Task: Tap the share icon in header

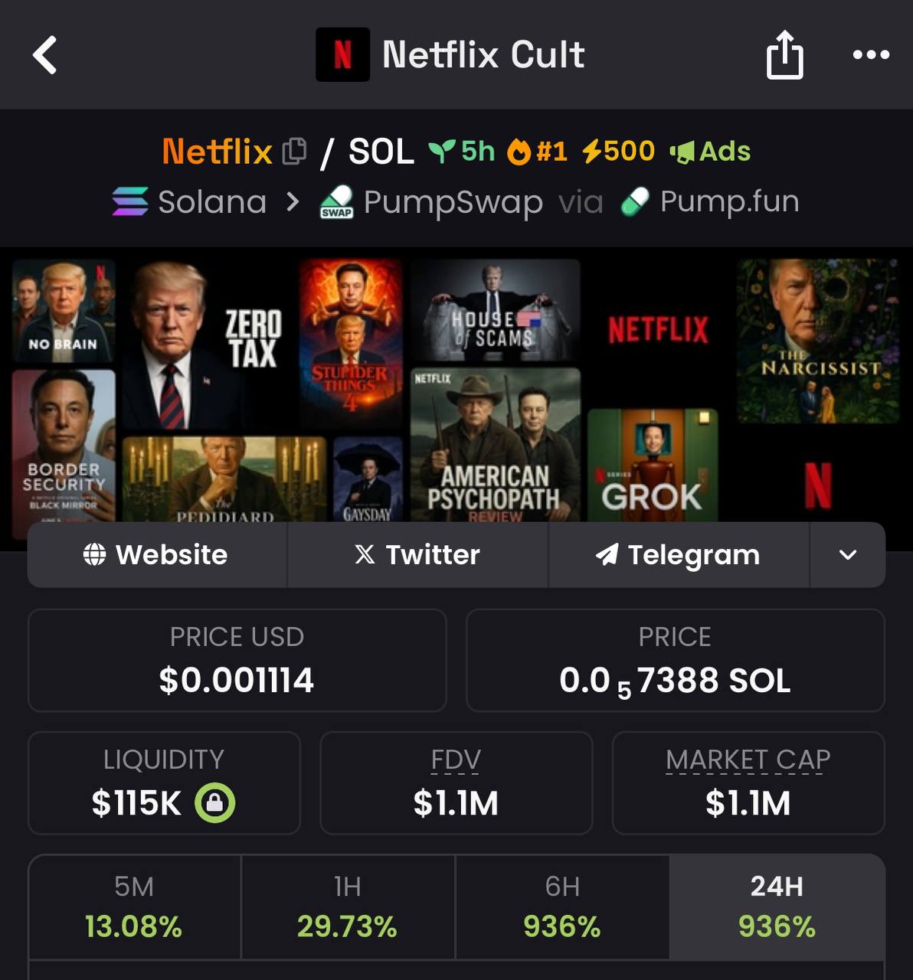Action: tap(785, 54)
